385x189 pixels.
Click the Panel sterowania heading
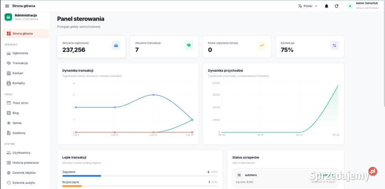[x=81, y=19]
